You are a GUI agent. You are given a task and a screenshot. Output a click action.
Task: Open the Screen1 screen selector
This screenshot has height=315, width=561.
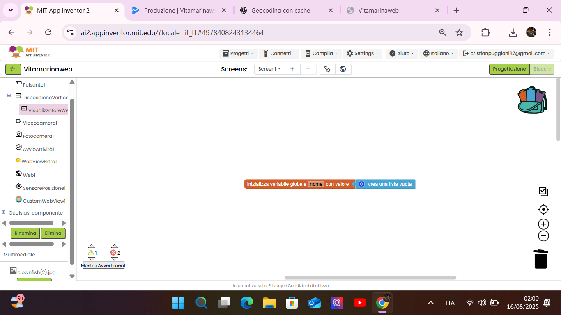(x=269, y=69)
